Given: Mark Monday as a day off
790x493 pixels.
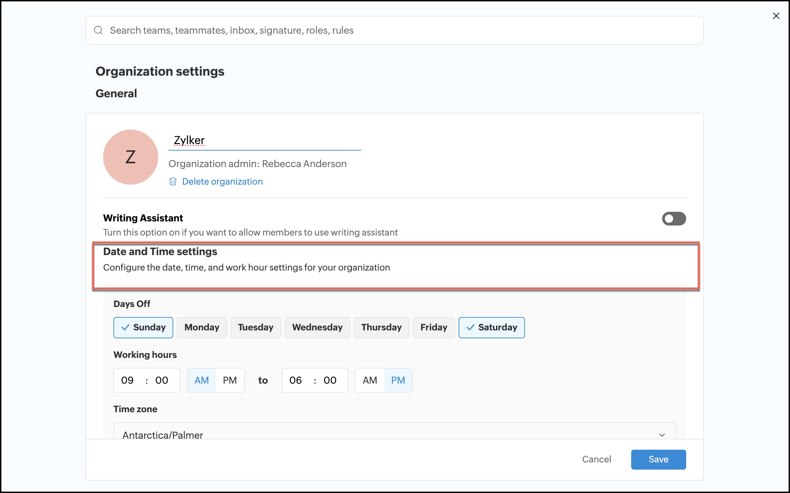Looking at the screenshot, I should (x=202, y=327).
